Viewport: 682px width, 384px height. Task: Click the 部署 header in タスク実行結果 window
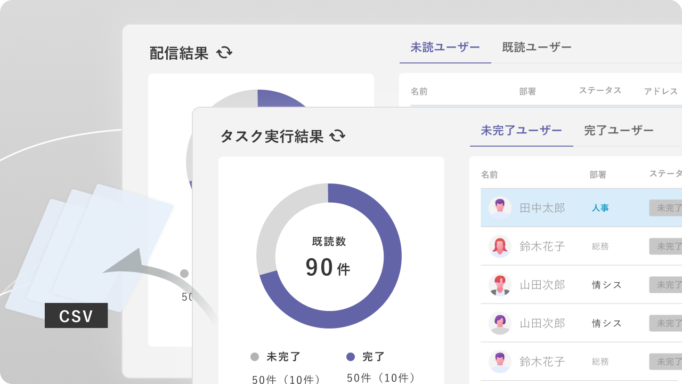click(x=598, y=174)
